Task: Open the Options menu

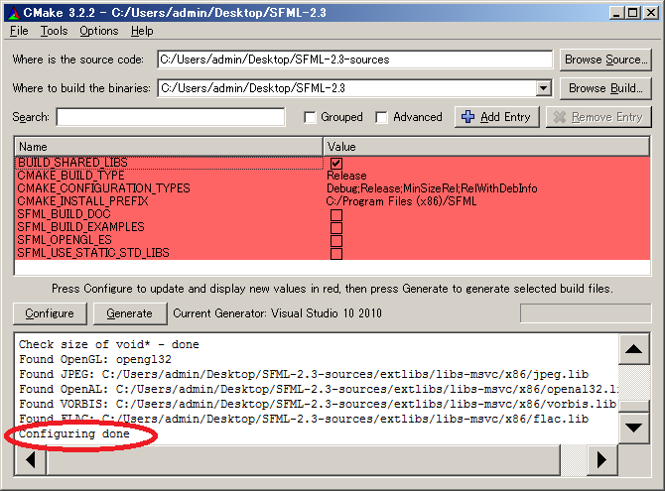Action: [x=99, y=31]
